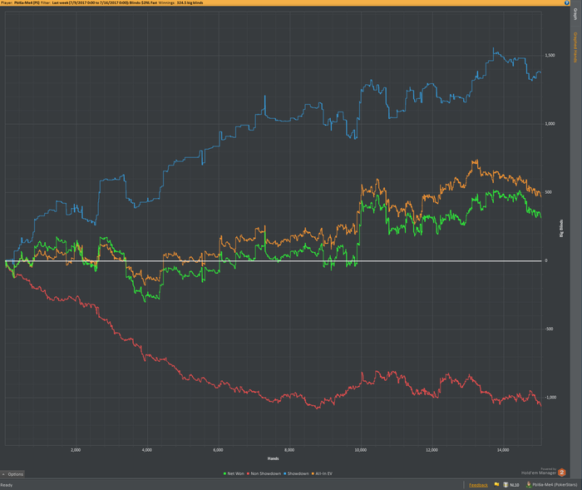Click the player icon beside PokerStars name
The width and height of the screenshot is (582, 490).
point(529,485)
